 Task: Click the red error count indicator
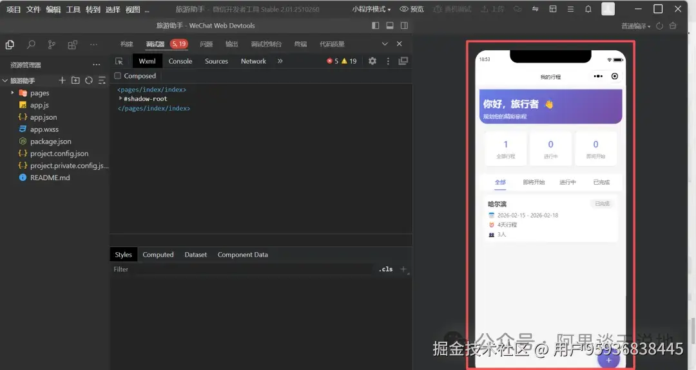(x=333, y=61)
